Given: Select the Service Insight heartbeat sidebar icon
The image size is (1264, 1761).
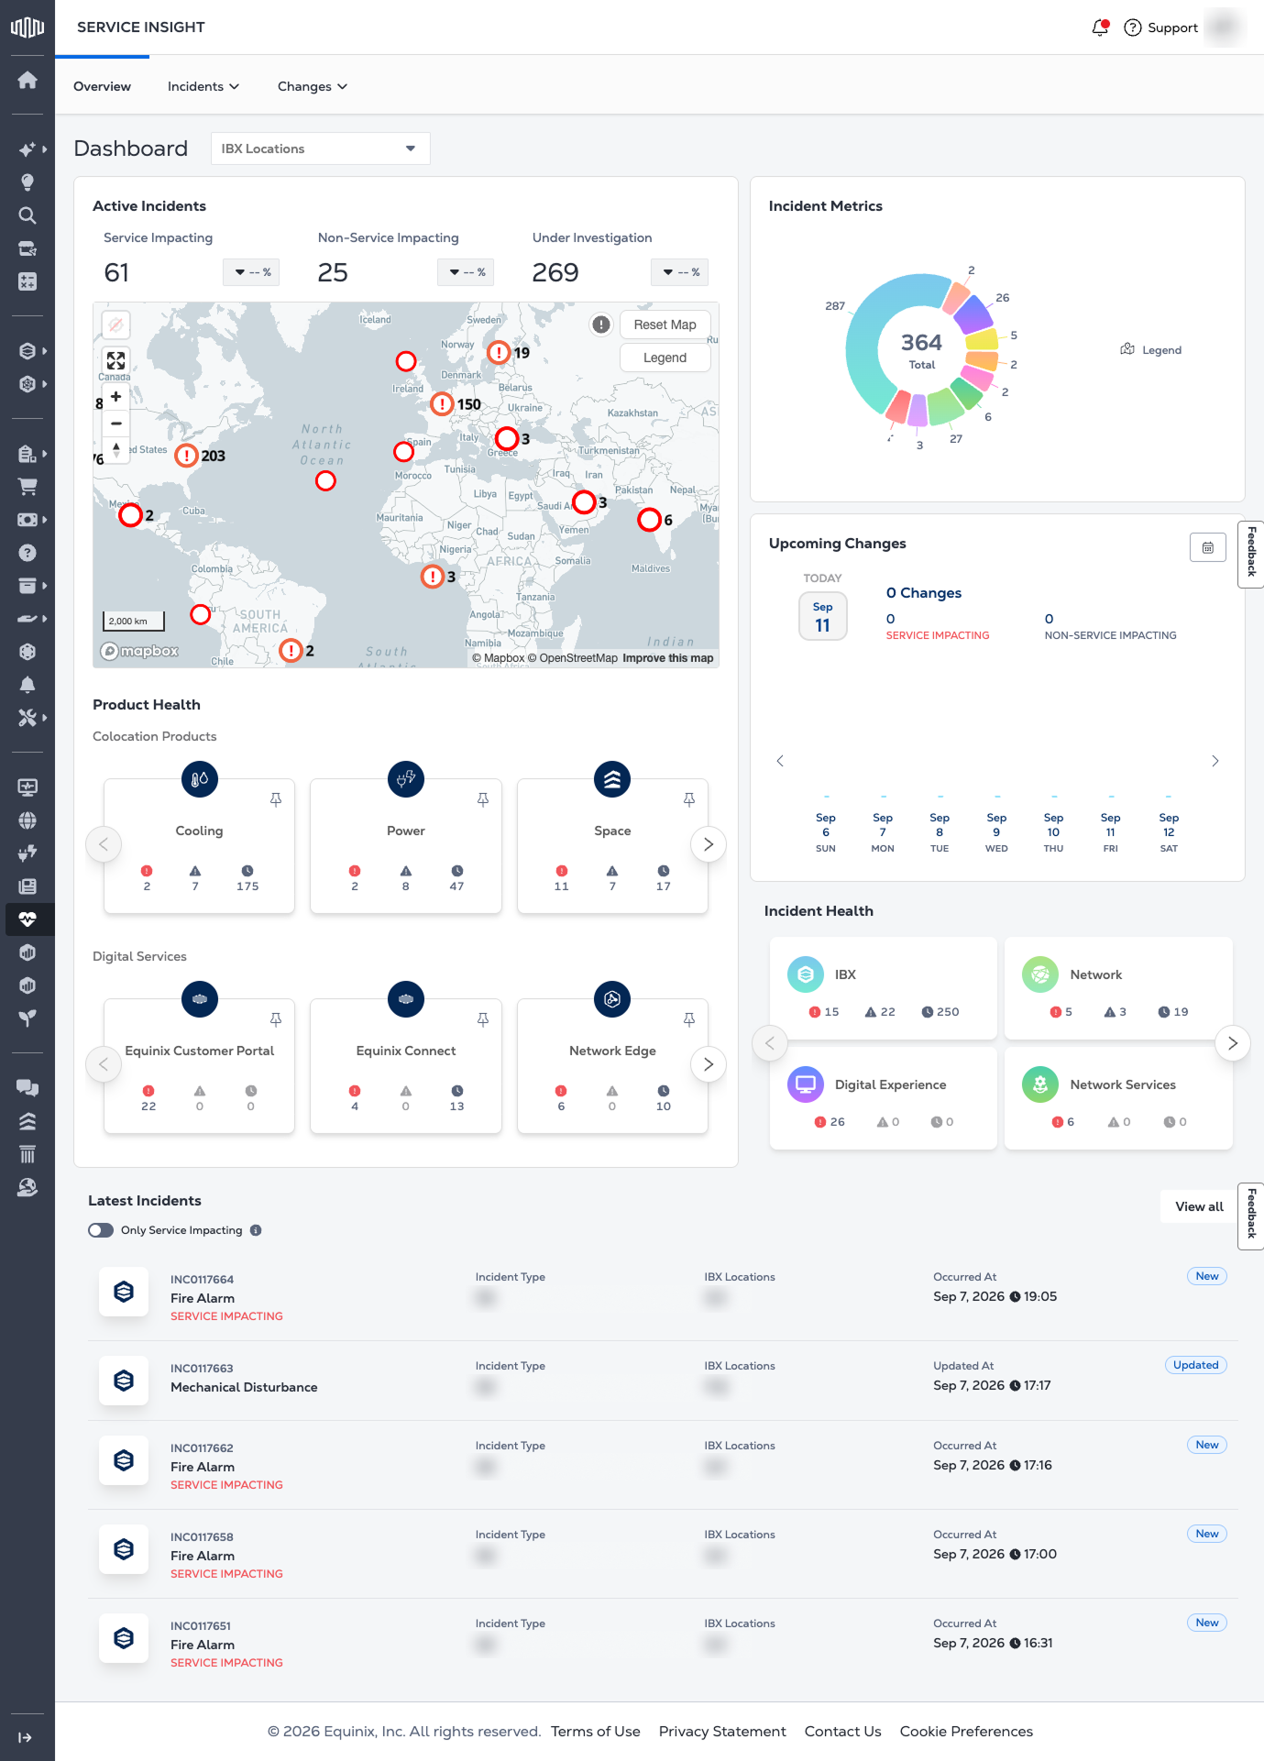Looking at the screenshot, I should pyautogui.click(x=27, y=919).
